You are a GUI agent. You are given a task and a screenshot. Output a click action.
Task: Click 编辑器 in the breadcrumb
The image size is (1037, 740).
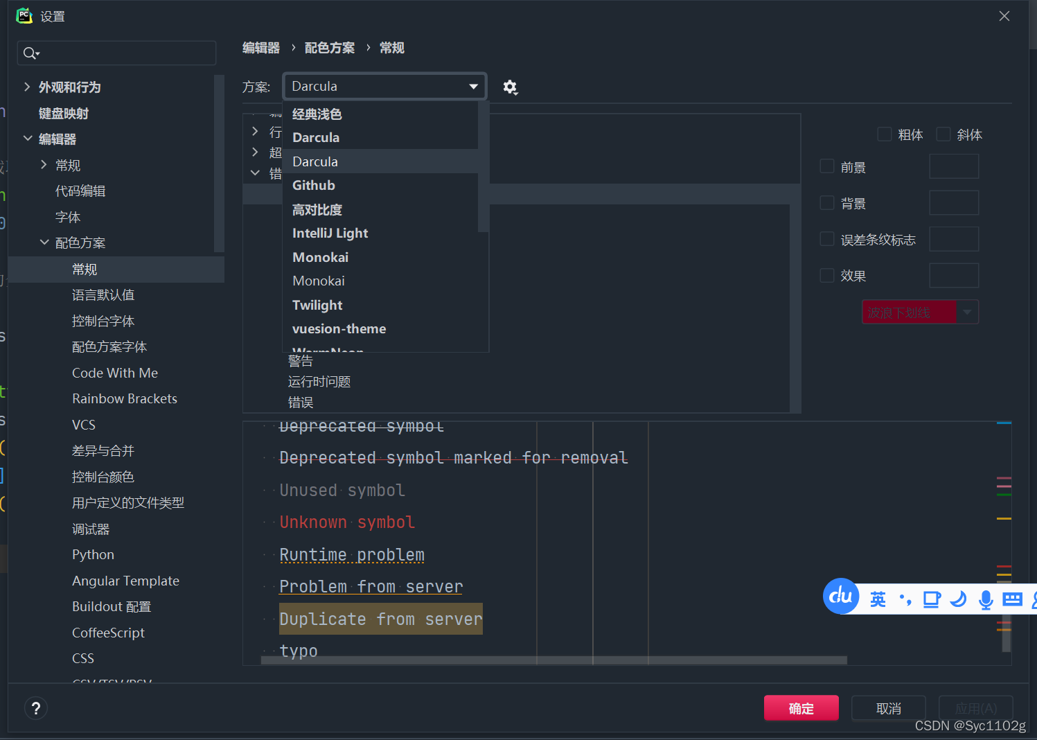[261, 48]
